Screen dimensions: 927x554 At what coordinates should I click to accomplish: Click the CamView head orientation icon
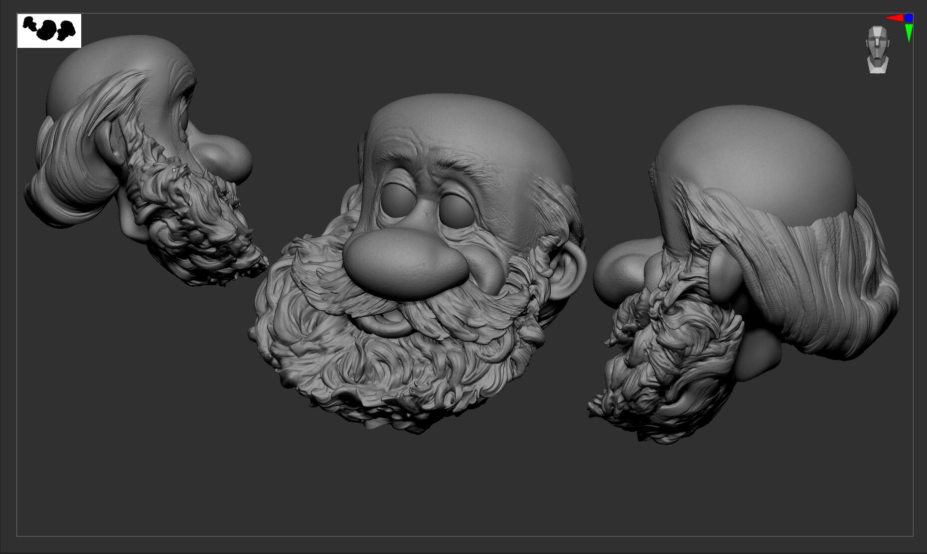pyautogui.click(x=878, y=50)
